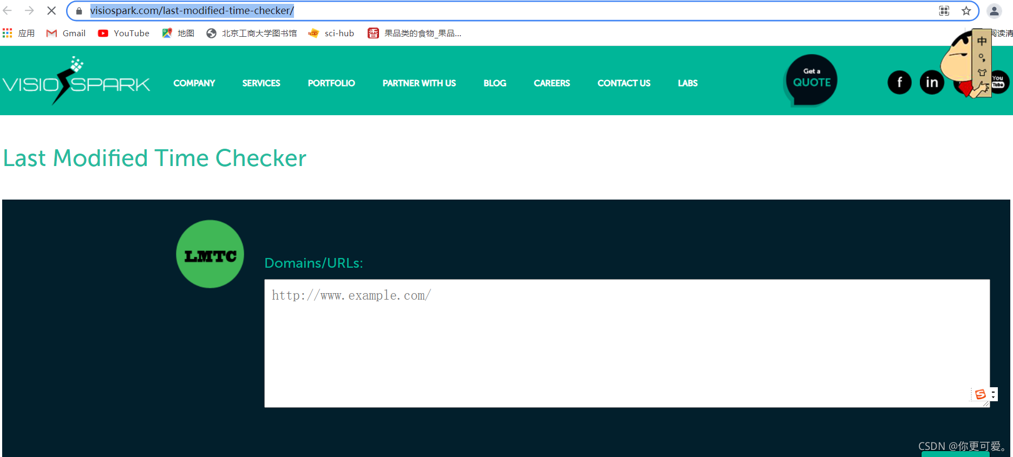Open the COMPANY menu
Screen dimensions: 1013x457
point(194,83)
